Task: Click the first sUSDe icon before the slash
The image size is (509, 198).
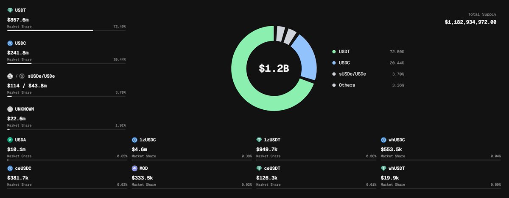Action: tap(10, 76)
